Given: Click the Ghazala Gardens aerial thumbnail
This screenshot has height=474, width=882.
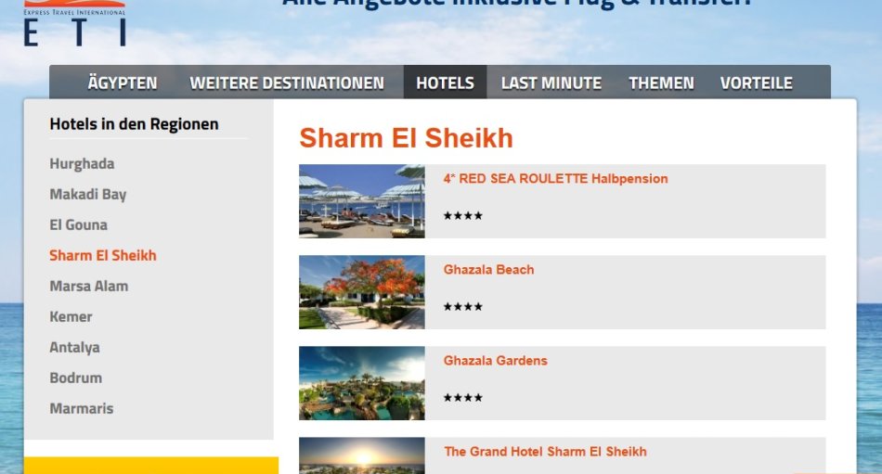Looking at the screenshot, I should tap(362, 383).
